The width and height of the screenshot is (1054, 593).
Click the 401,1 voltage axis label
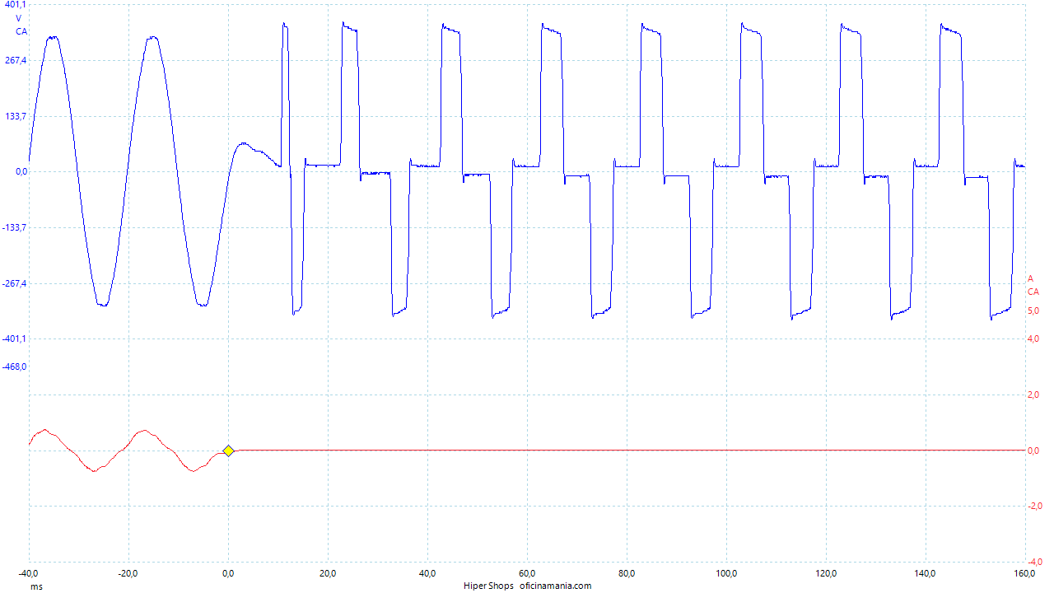(16, 4)
